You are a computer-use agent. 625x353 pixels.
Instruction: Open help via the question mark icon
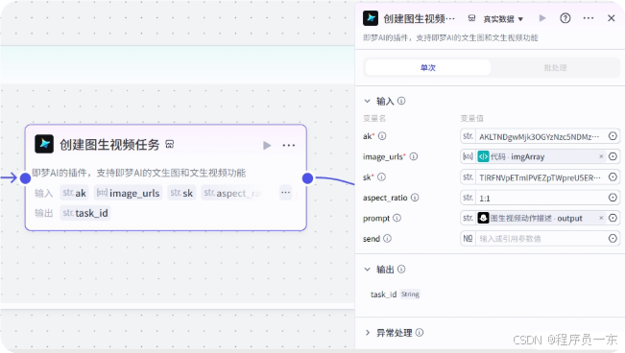click(565, 18)
